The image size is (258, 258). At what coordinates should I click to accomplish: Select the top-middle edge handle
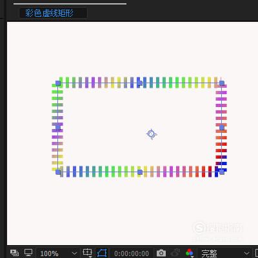click(140, 83)
